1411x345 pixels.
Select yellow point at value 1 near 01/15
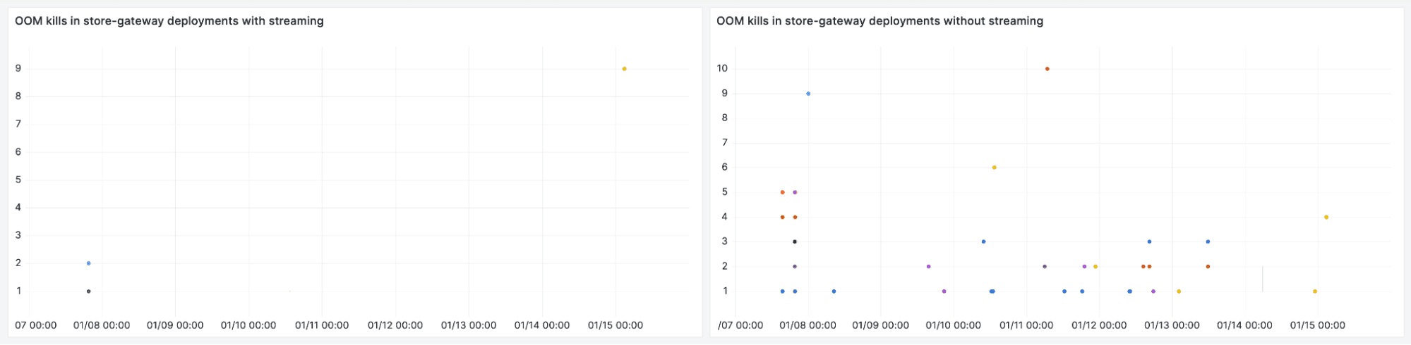[x=1314, y=291]
